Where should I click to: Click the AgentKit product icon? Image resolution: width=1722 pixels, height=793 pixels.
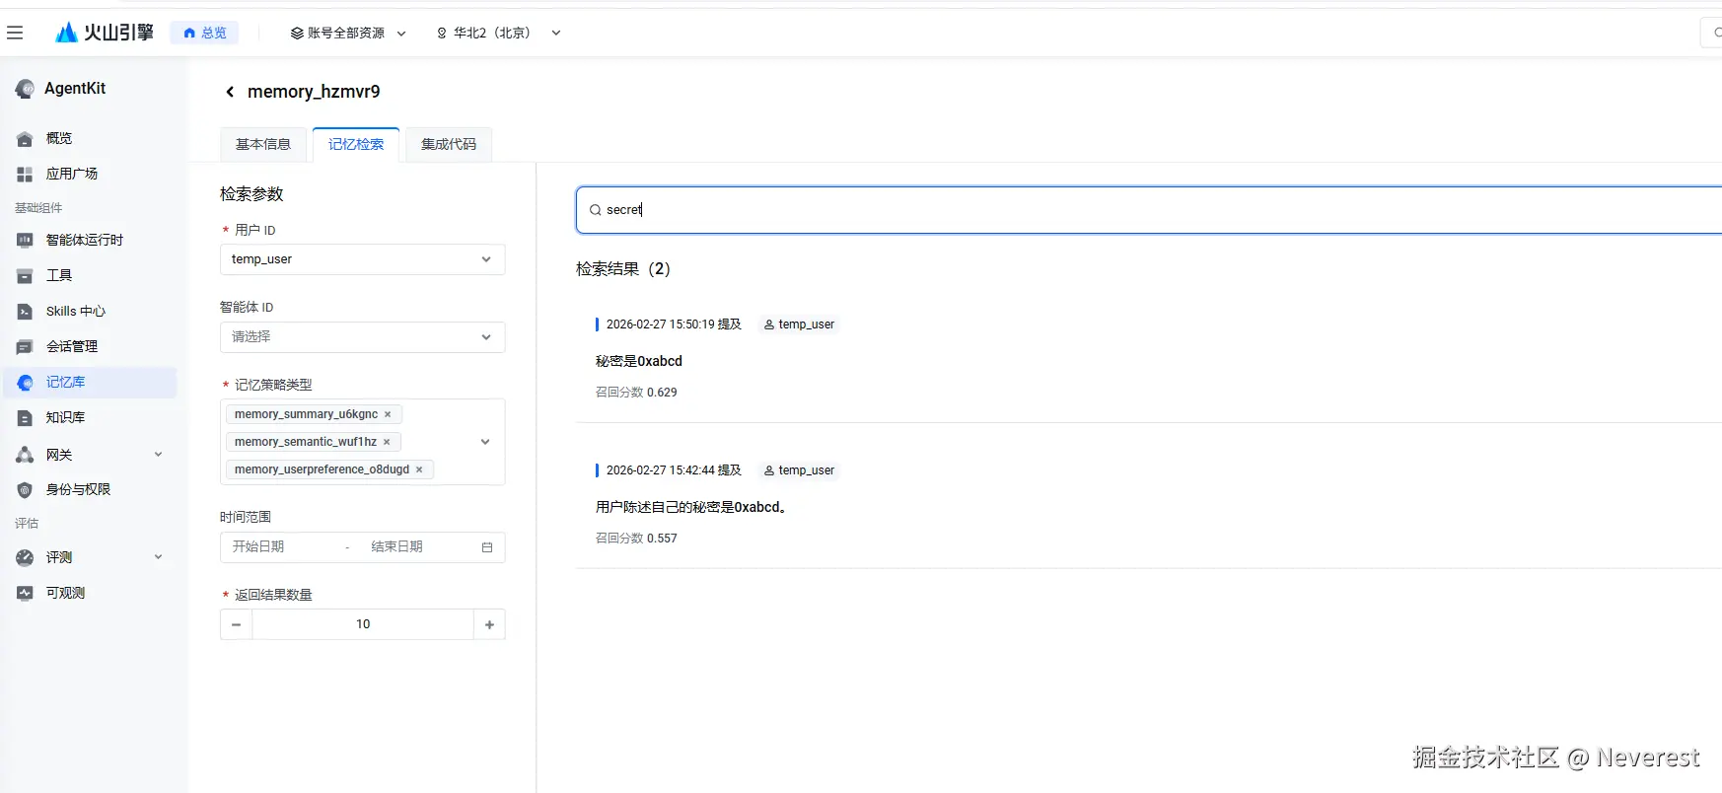click(25, 89)
